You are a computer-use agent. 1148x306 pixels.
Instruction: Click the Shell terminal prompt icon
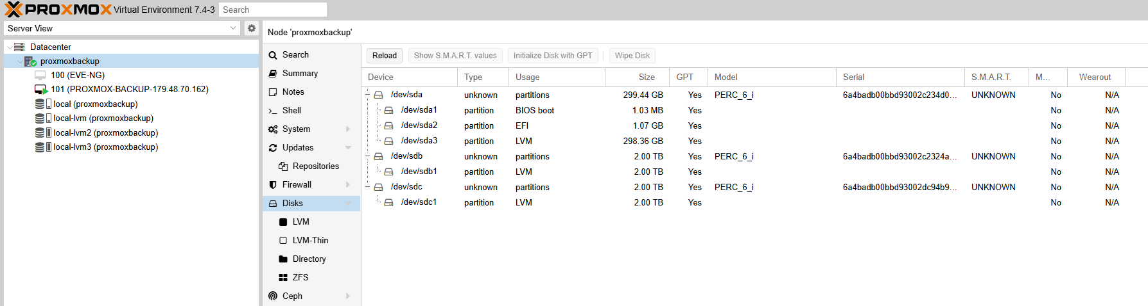273,111
